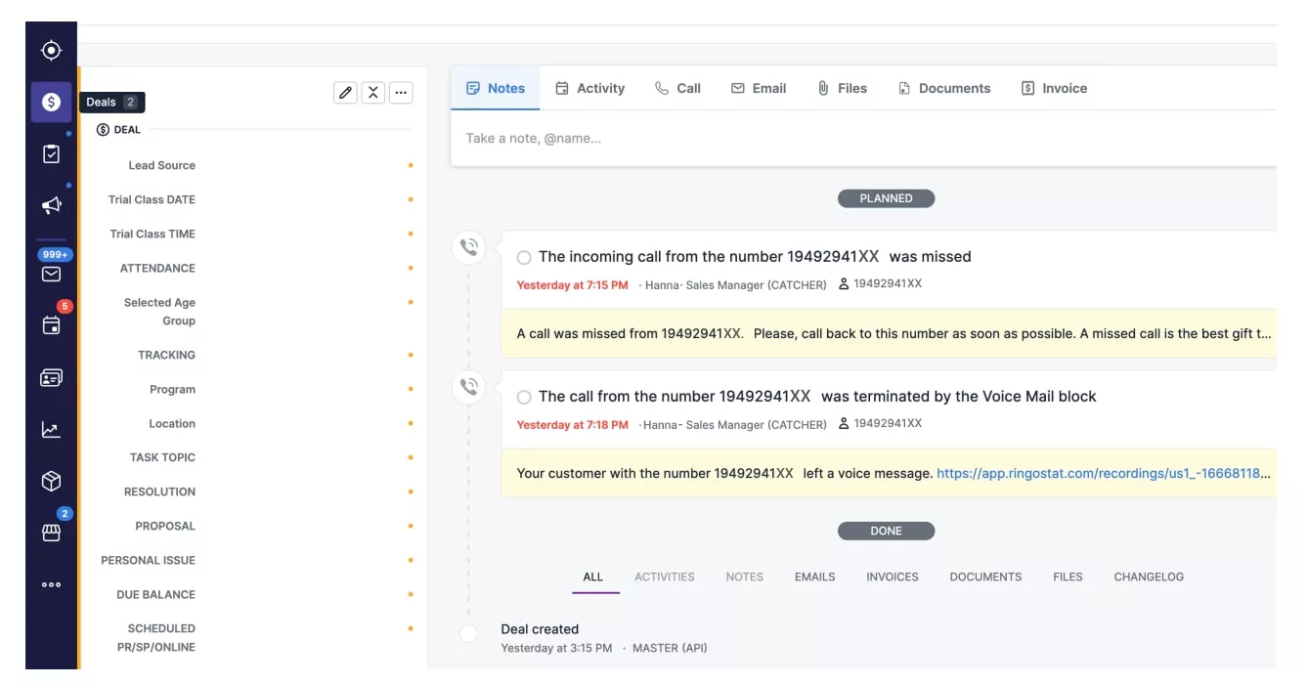Mark the Voice Mail block call activity done
1308x684 pixels.
pos(524,398)
